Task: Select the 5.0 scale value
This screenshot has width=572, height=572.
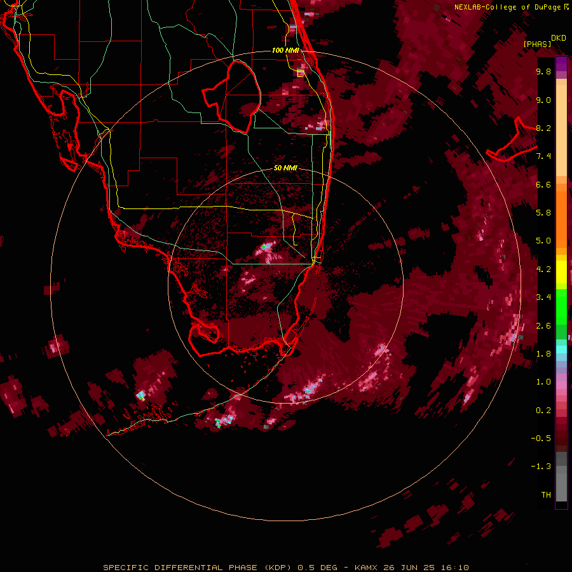Action: [x=543, y=241]
